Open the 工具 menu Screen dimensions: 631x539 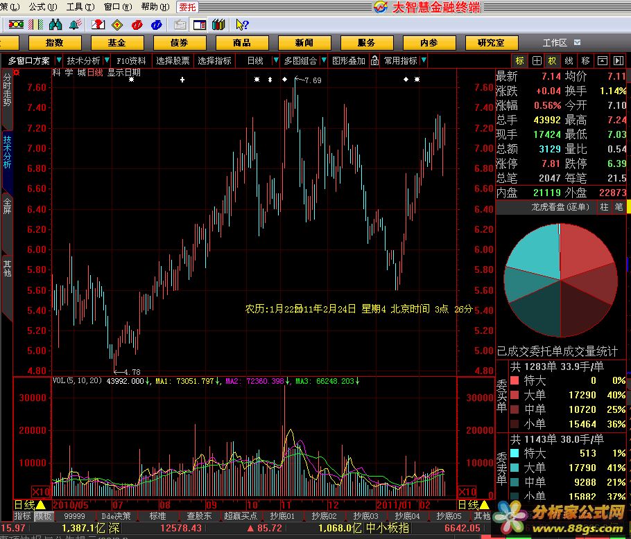point(80,6)
